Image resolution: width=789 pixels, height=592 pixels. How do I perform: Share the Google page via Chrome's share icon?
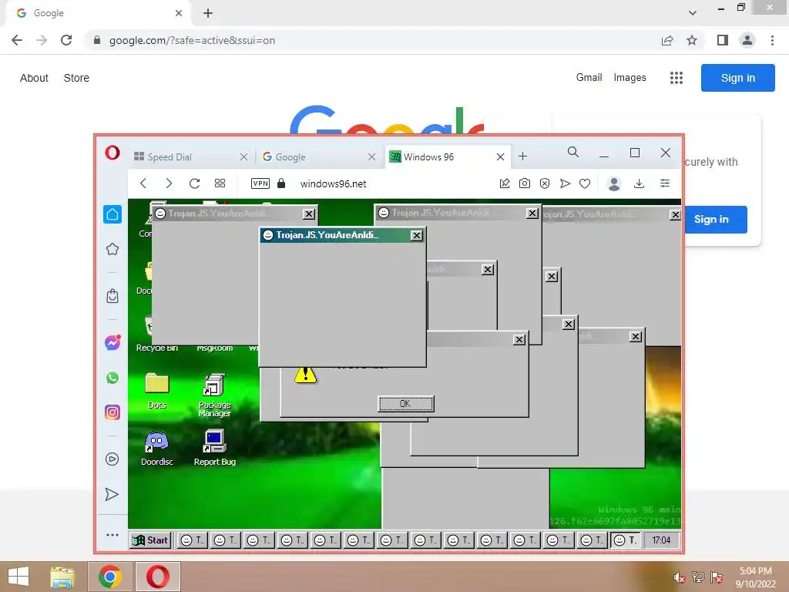667,40
